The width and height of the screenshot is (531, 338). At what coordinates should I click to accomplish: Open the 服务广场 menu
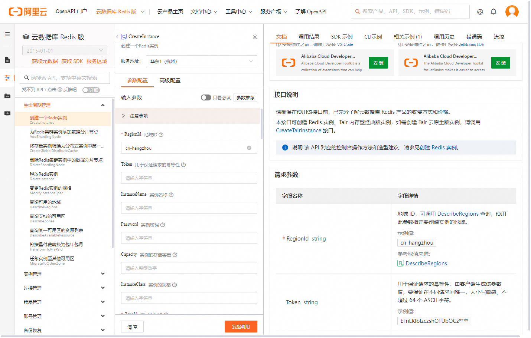tap(274, 11)
